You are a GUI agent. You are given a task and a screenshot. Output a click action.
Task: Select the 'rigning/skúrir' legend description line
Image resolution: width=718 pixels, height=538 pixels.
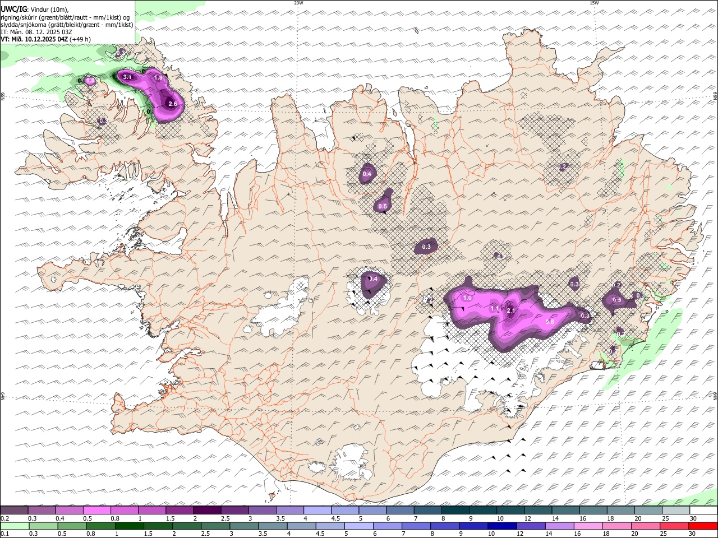(65, 17)
